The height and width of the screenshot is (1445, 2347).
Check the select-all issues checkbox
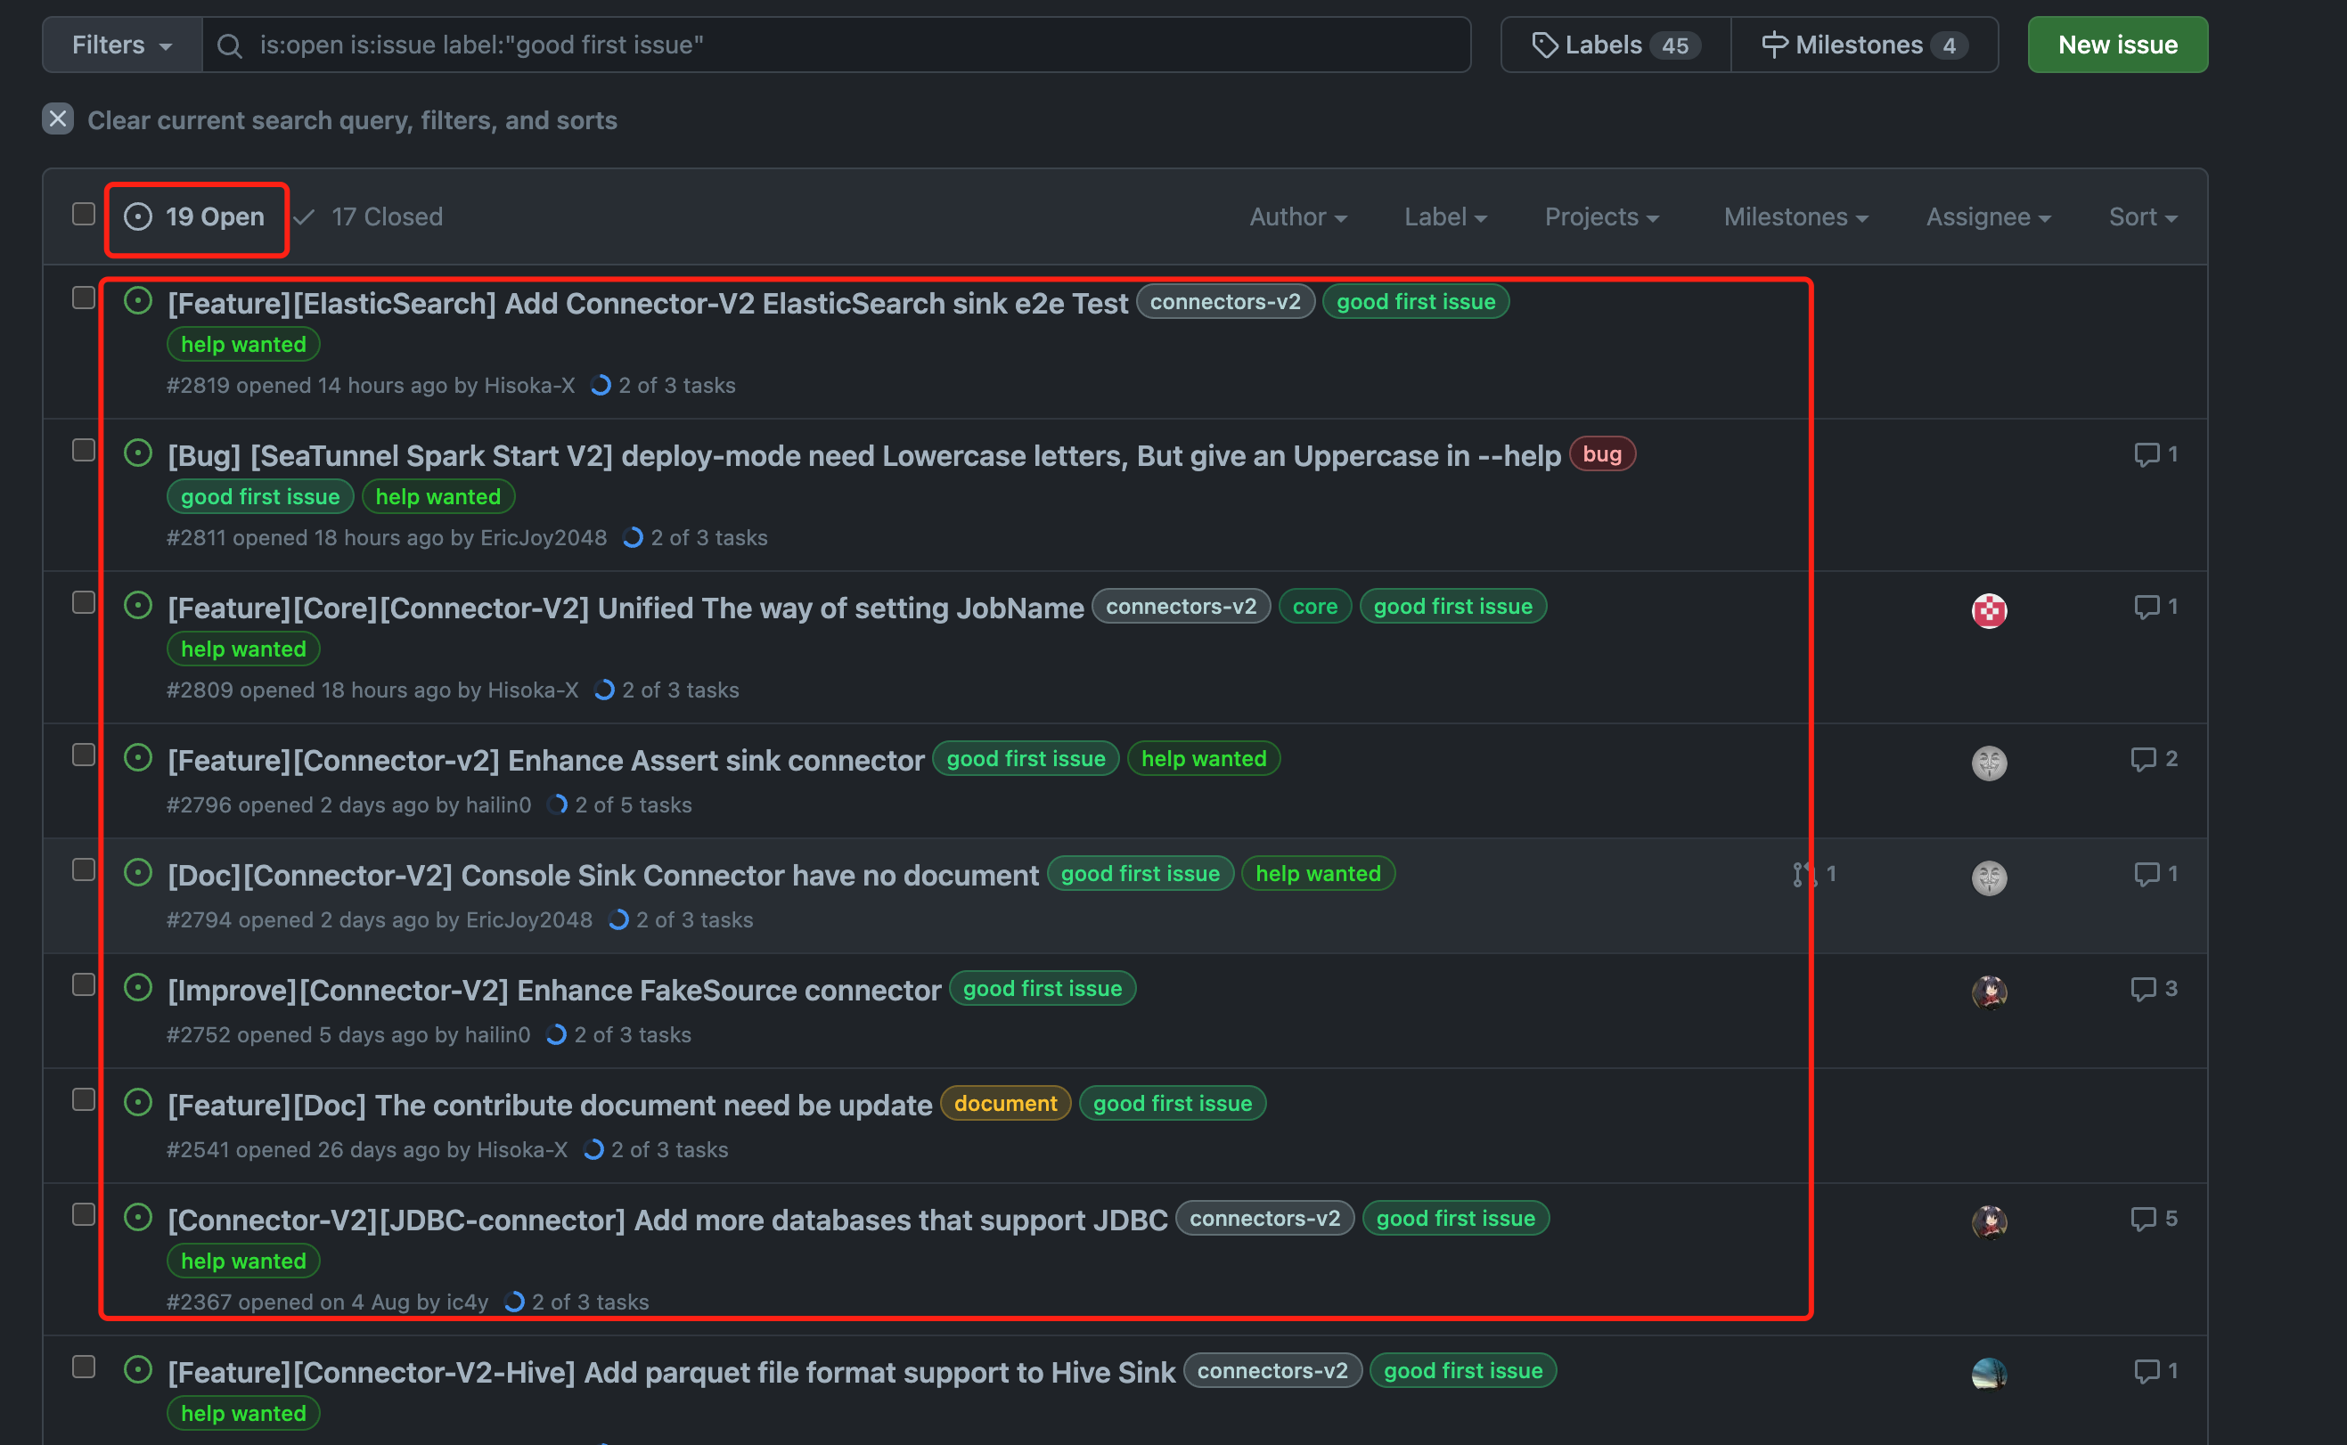[x=82, y=214]
